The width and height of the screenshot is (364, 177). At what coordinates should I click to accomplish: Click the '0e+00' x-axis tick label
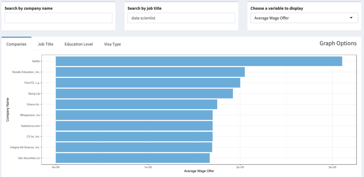(55, 167)
